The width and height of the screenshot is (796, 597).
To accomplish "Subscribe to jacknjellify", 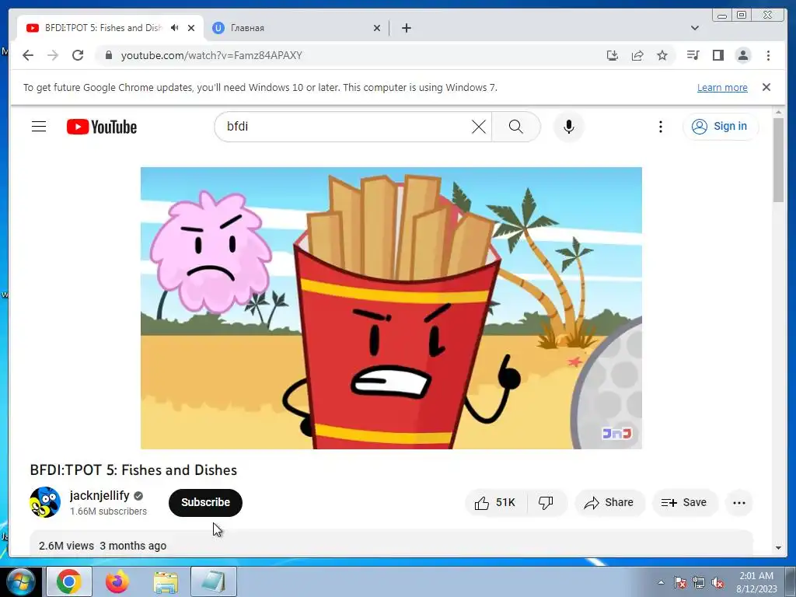I will pos(205,503).
